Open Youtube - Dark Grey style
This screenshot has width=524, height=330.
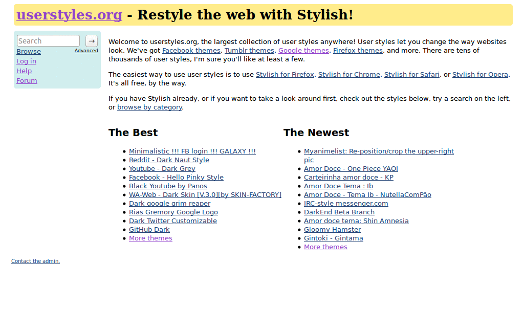pos(162,169)
